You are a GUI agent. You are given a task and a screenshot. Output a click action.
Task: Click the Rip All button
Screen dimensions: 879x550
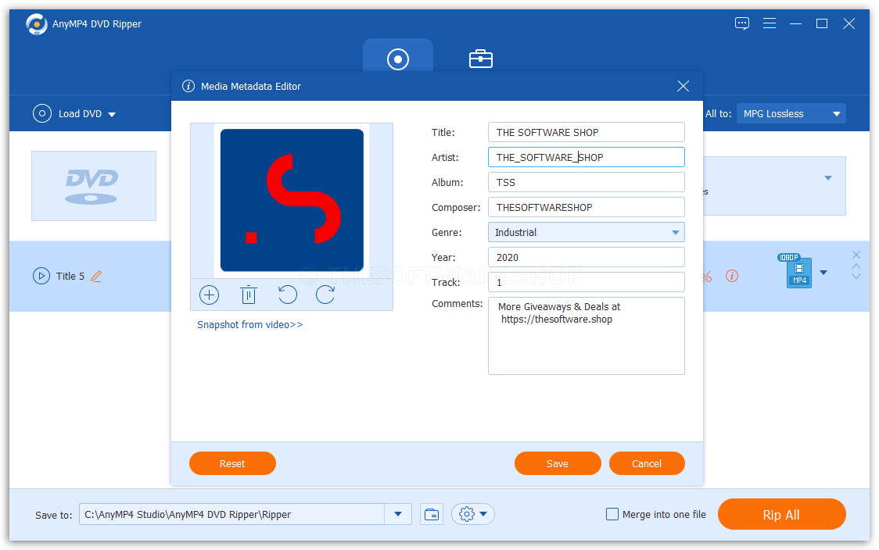click(x=781, y=514)
